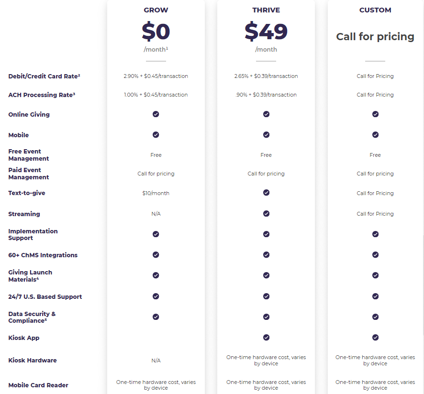Click Online Giving checkmark in Grow column
Viewport: 424px width, 394px height.
coord(156,114)
